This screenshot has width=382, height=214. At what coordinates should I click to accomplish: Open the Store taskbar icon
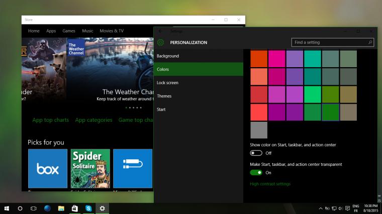75,208
